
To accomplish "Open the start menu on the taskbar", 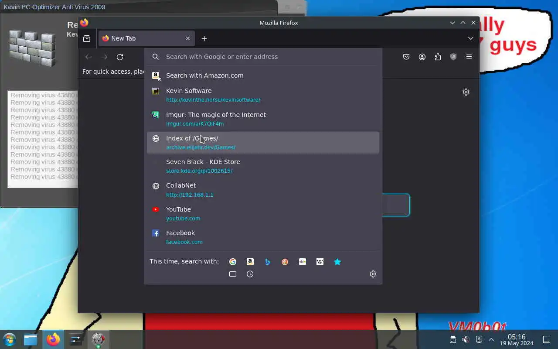I will coord(10,339).
